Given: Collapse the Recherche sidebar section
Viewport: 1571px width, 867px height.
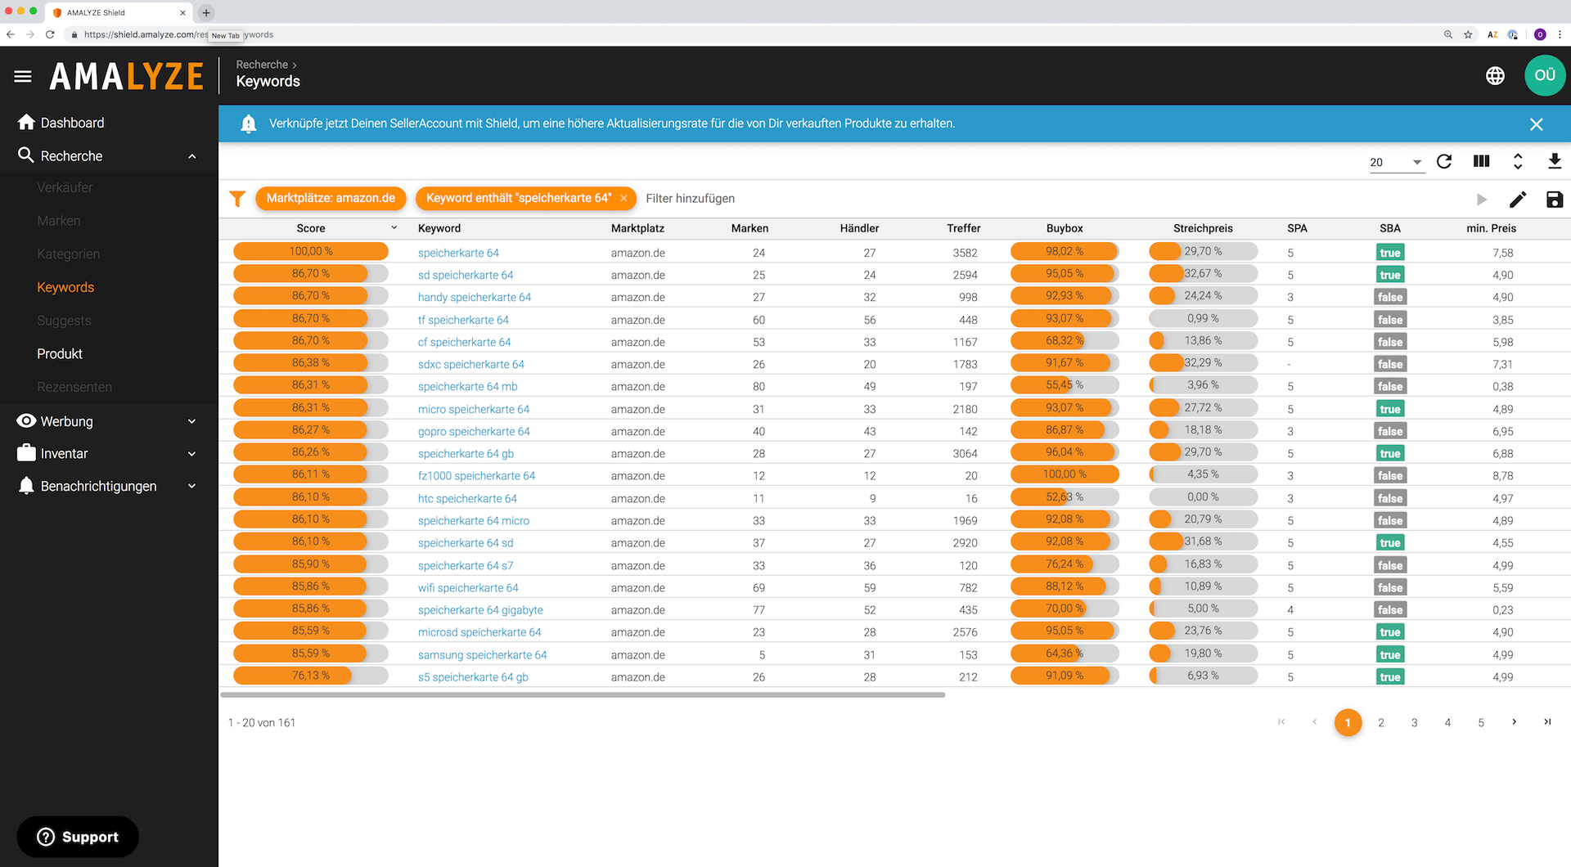Looking at the screenshot, I should coord(192,156).
